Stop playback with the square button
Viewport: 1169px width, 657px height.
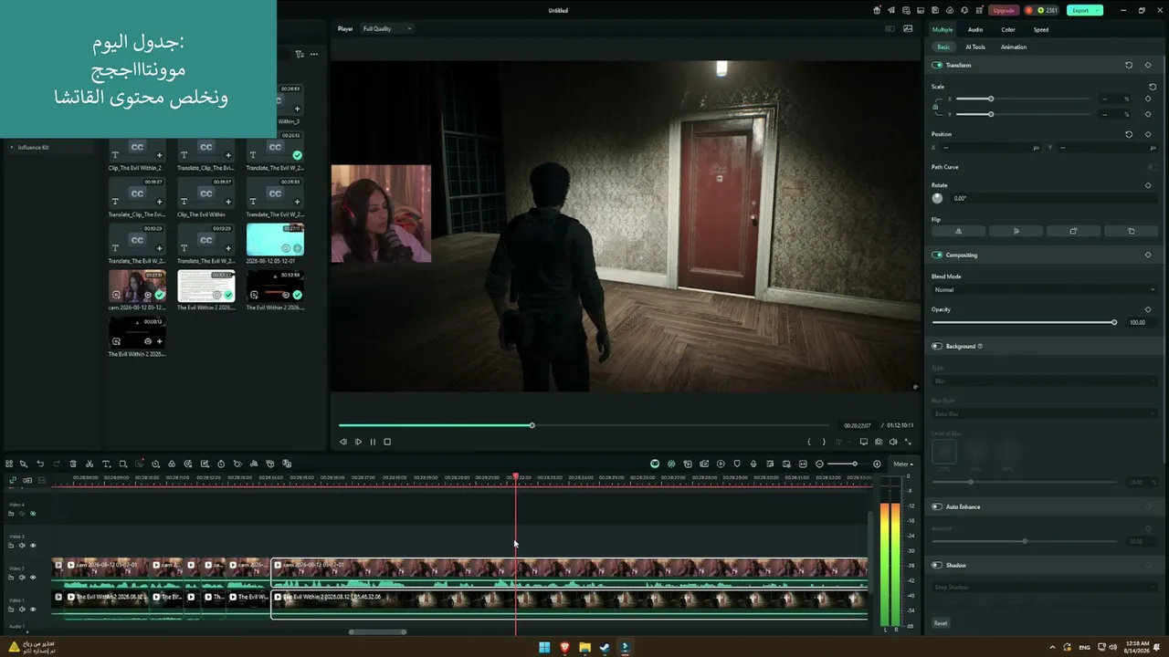point(387,442)
